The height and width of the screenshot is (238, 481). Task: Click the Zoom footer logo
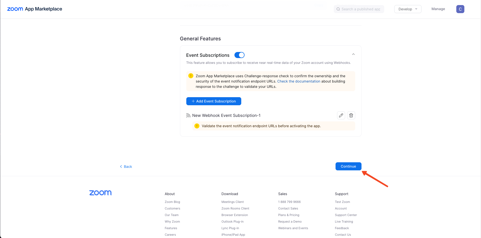point(100,193)
